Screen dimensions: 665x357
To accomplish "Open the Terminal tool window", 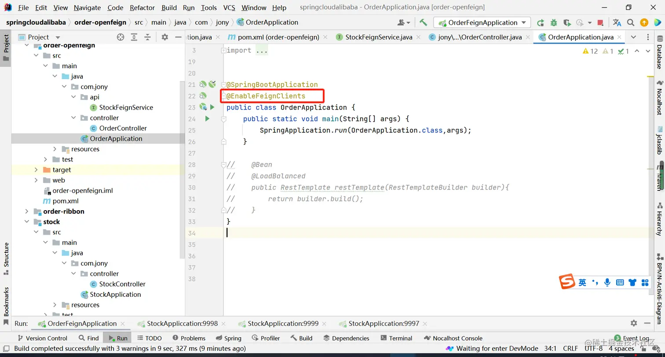I will tap(396, 338).
